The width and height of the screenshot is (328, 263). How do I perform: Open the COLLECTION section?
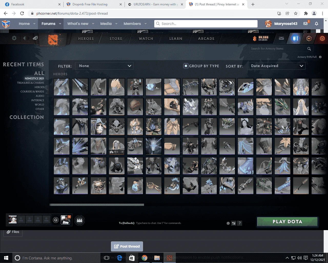[x=27, y=117]
